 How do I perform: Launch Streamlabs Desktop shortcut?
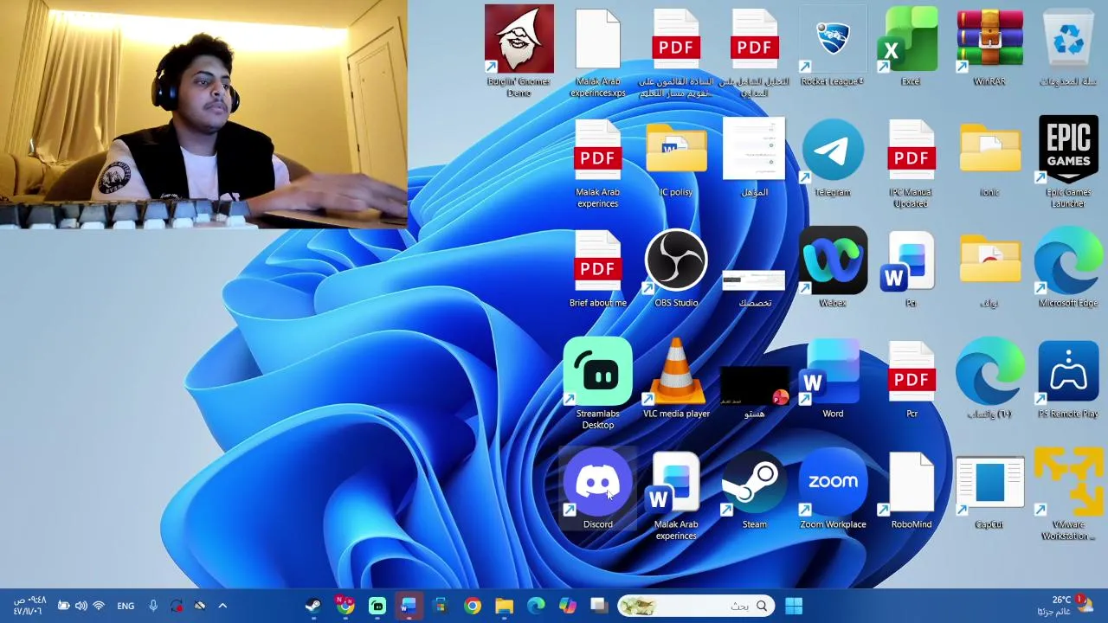point(597,384)
